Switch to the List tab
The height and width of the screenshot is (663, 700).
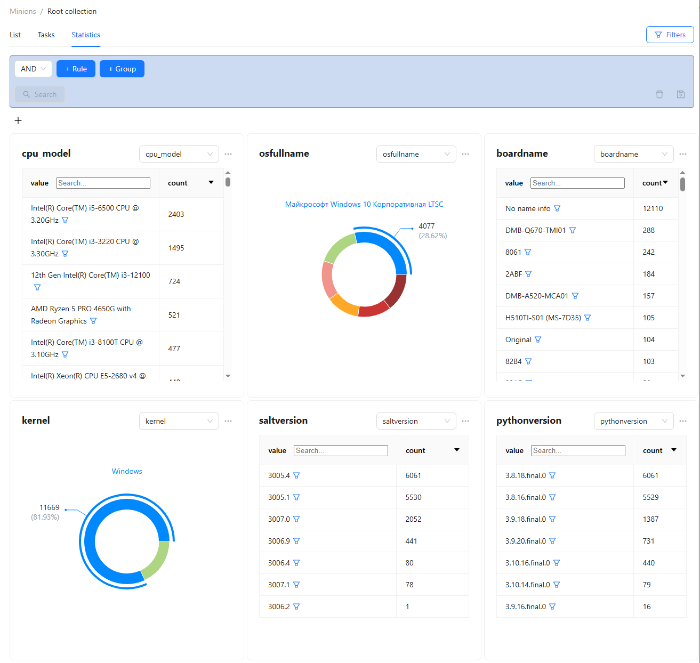(15, 35)
